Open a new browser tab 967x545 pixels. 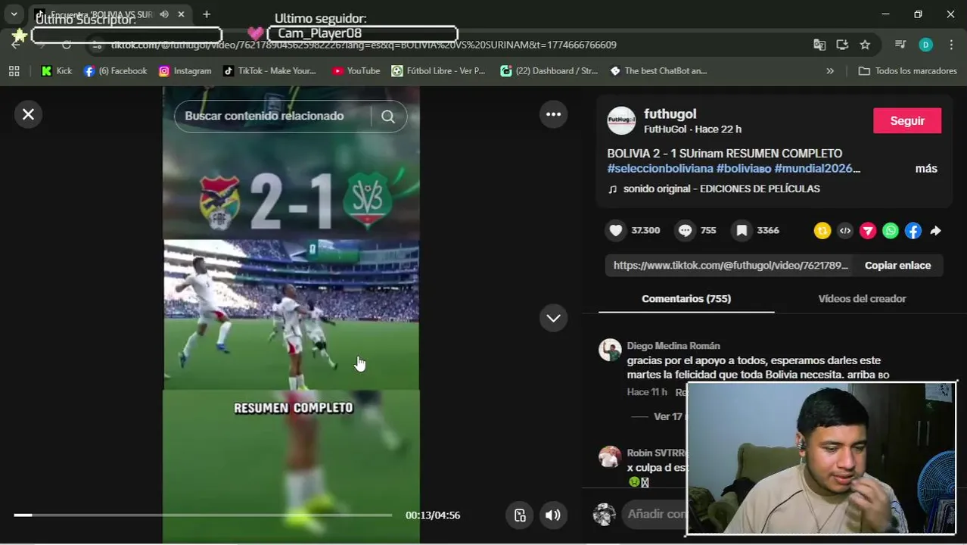207,14
